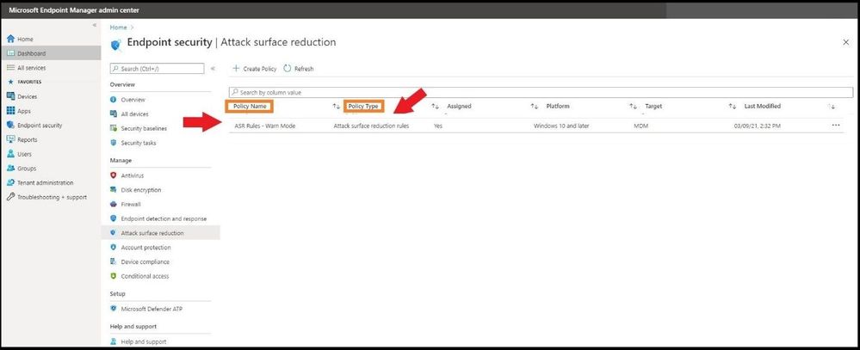Viewport: 860px width, 350px height.
Task: Click the Refresh circular arrow icon
Action: coord(288,69)
